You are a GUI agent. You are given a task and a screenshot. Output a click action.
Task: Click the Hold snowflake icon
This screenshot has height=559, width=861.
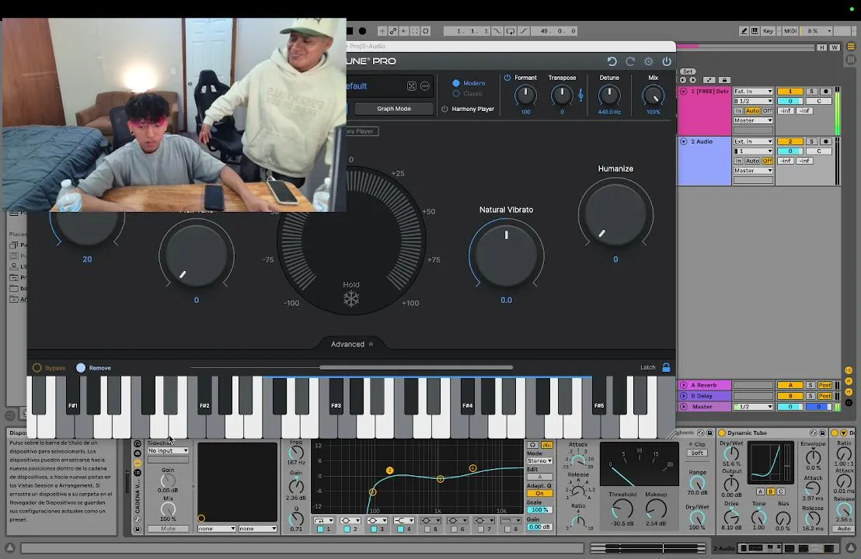[351, 299]
